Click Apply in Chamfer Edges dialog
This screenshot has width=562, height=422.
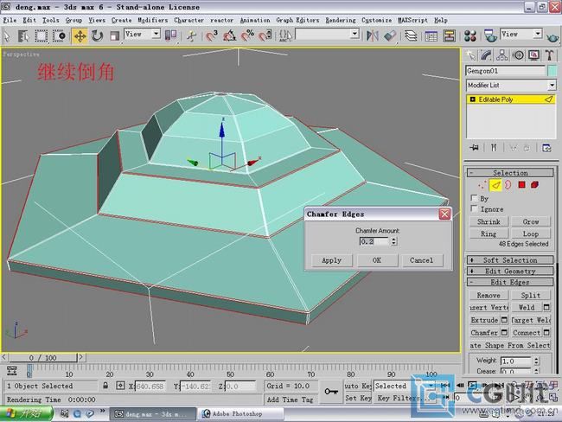[x=331, y=260]
